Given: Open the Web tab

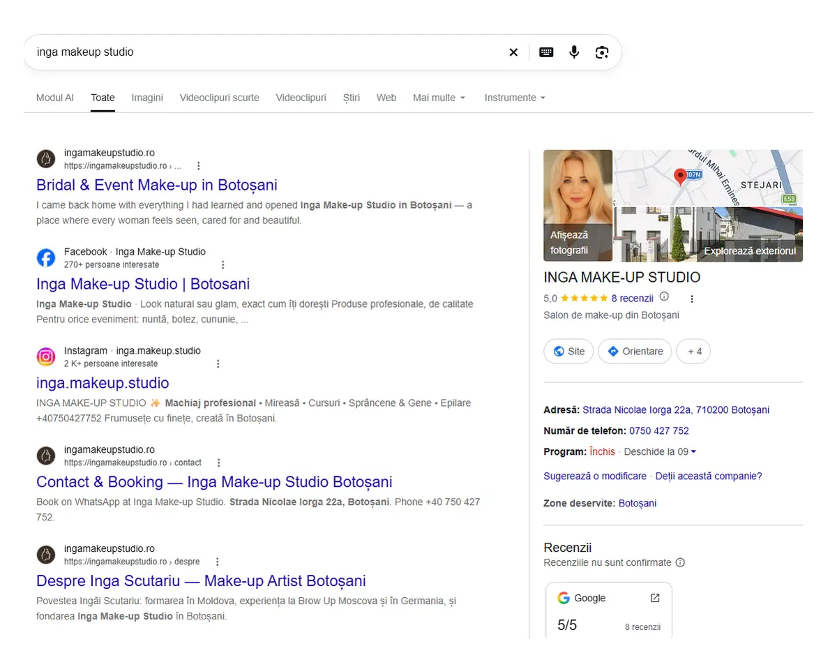Looking at the screenshot, I should tap(386, 98).
